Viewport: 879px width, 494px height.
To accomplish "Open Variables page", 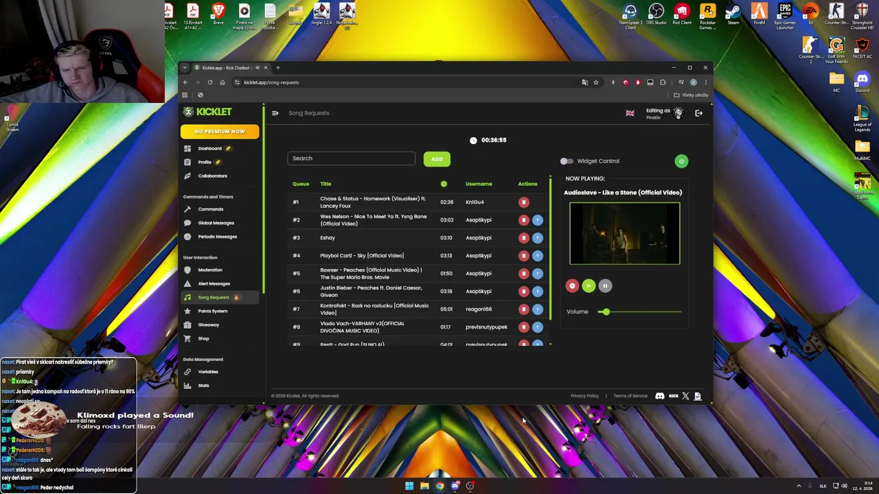I will [207, 372].
